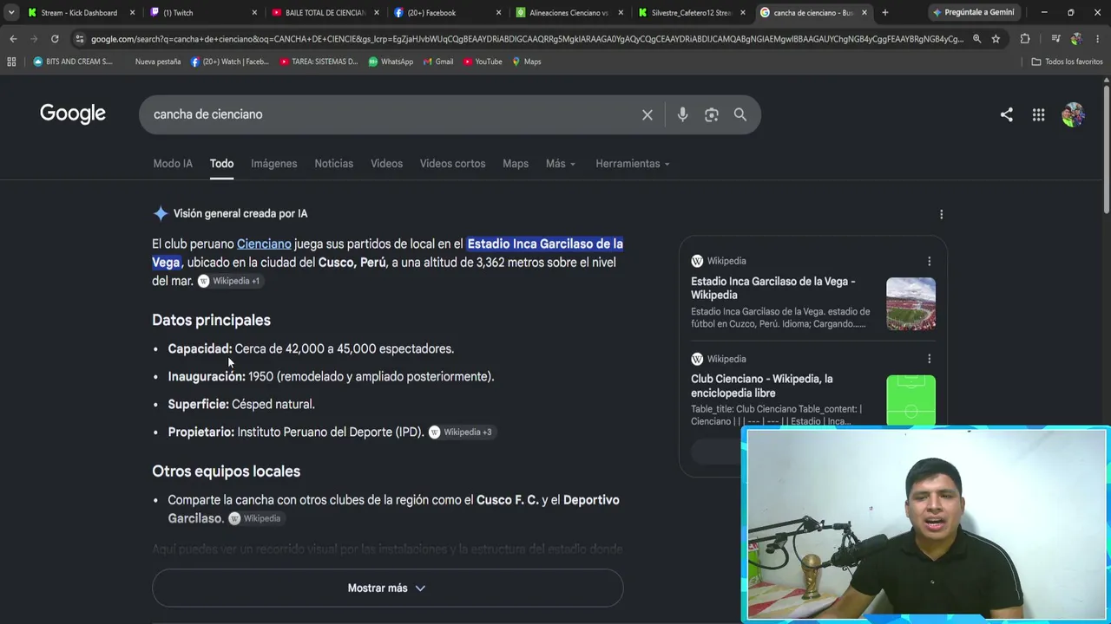Open the Todos los favoritos folder
The width and height of the screenshot is (1111, 624).
[x=1067, y=62]
